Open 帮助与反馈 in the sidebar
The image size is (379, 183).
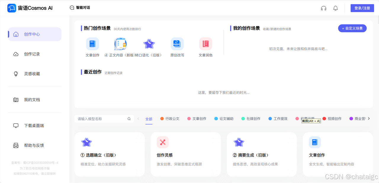[35, 145]
